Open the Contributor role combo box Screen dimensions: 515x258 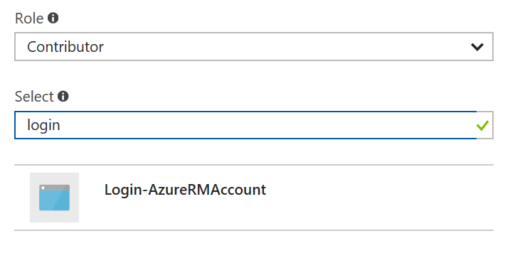(254, 47)
